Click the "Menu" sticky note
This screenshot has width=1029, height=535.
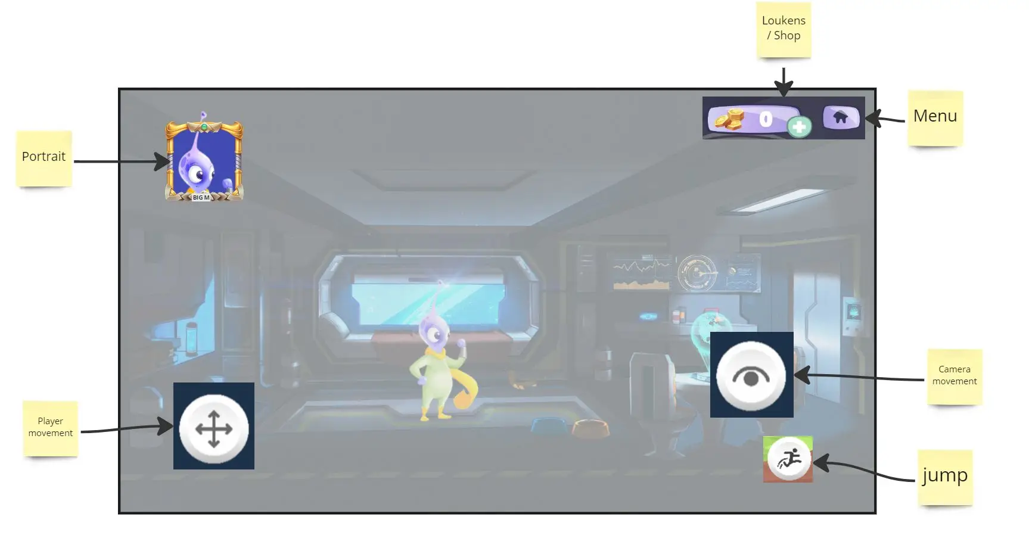(935, 117)
